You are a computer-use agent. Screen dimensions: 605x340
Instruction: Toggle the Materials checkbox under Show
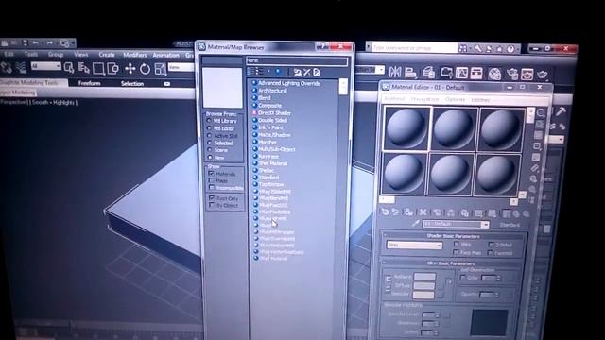(211, 174)
